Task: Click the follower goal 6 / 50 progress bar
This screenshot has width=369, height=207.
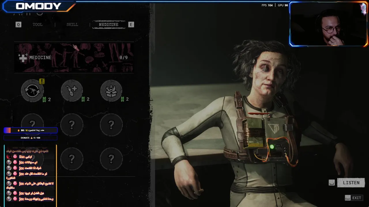Action: [x=30, y=130]
